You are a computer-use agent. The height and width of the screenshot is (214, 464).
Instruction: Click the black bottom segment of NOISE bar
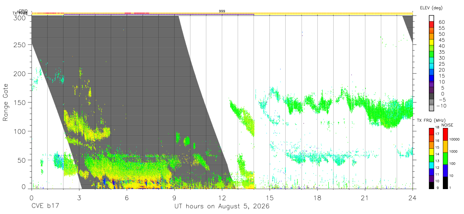pos(445,182)
